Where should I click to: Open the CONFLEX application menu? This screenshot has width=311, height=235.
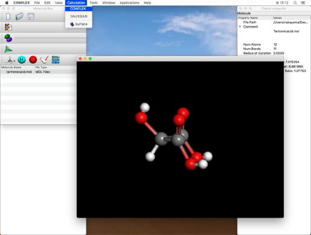click(x=22, y=3)
